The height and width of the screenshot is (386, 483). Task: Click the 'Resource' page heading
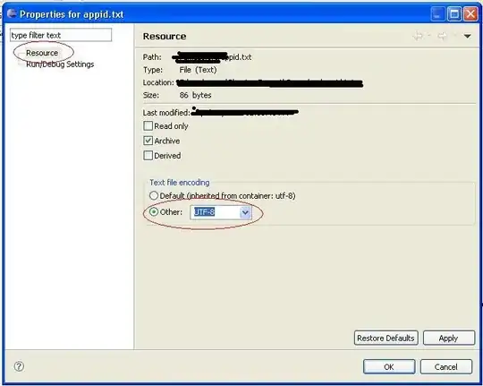[165, 36]
